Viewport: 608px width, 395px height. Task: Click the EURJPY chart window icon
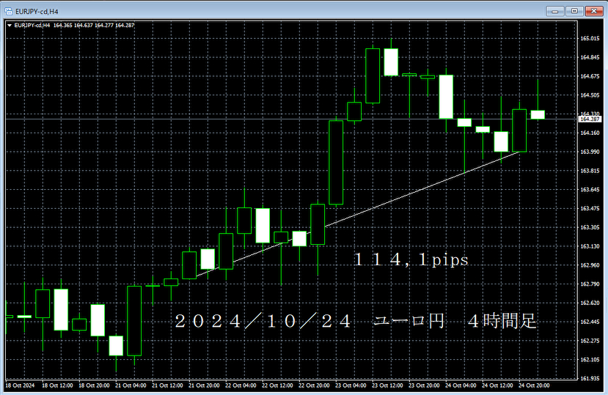tap(9, 11)
